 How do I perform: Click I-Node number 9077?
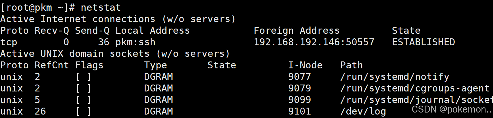[x=300, y=77]
